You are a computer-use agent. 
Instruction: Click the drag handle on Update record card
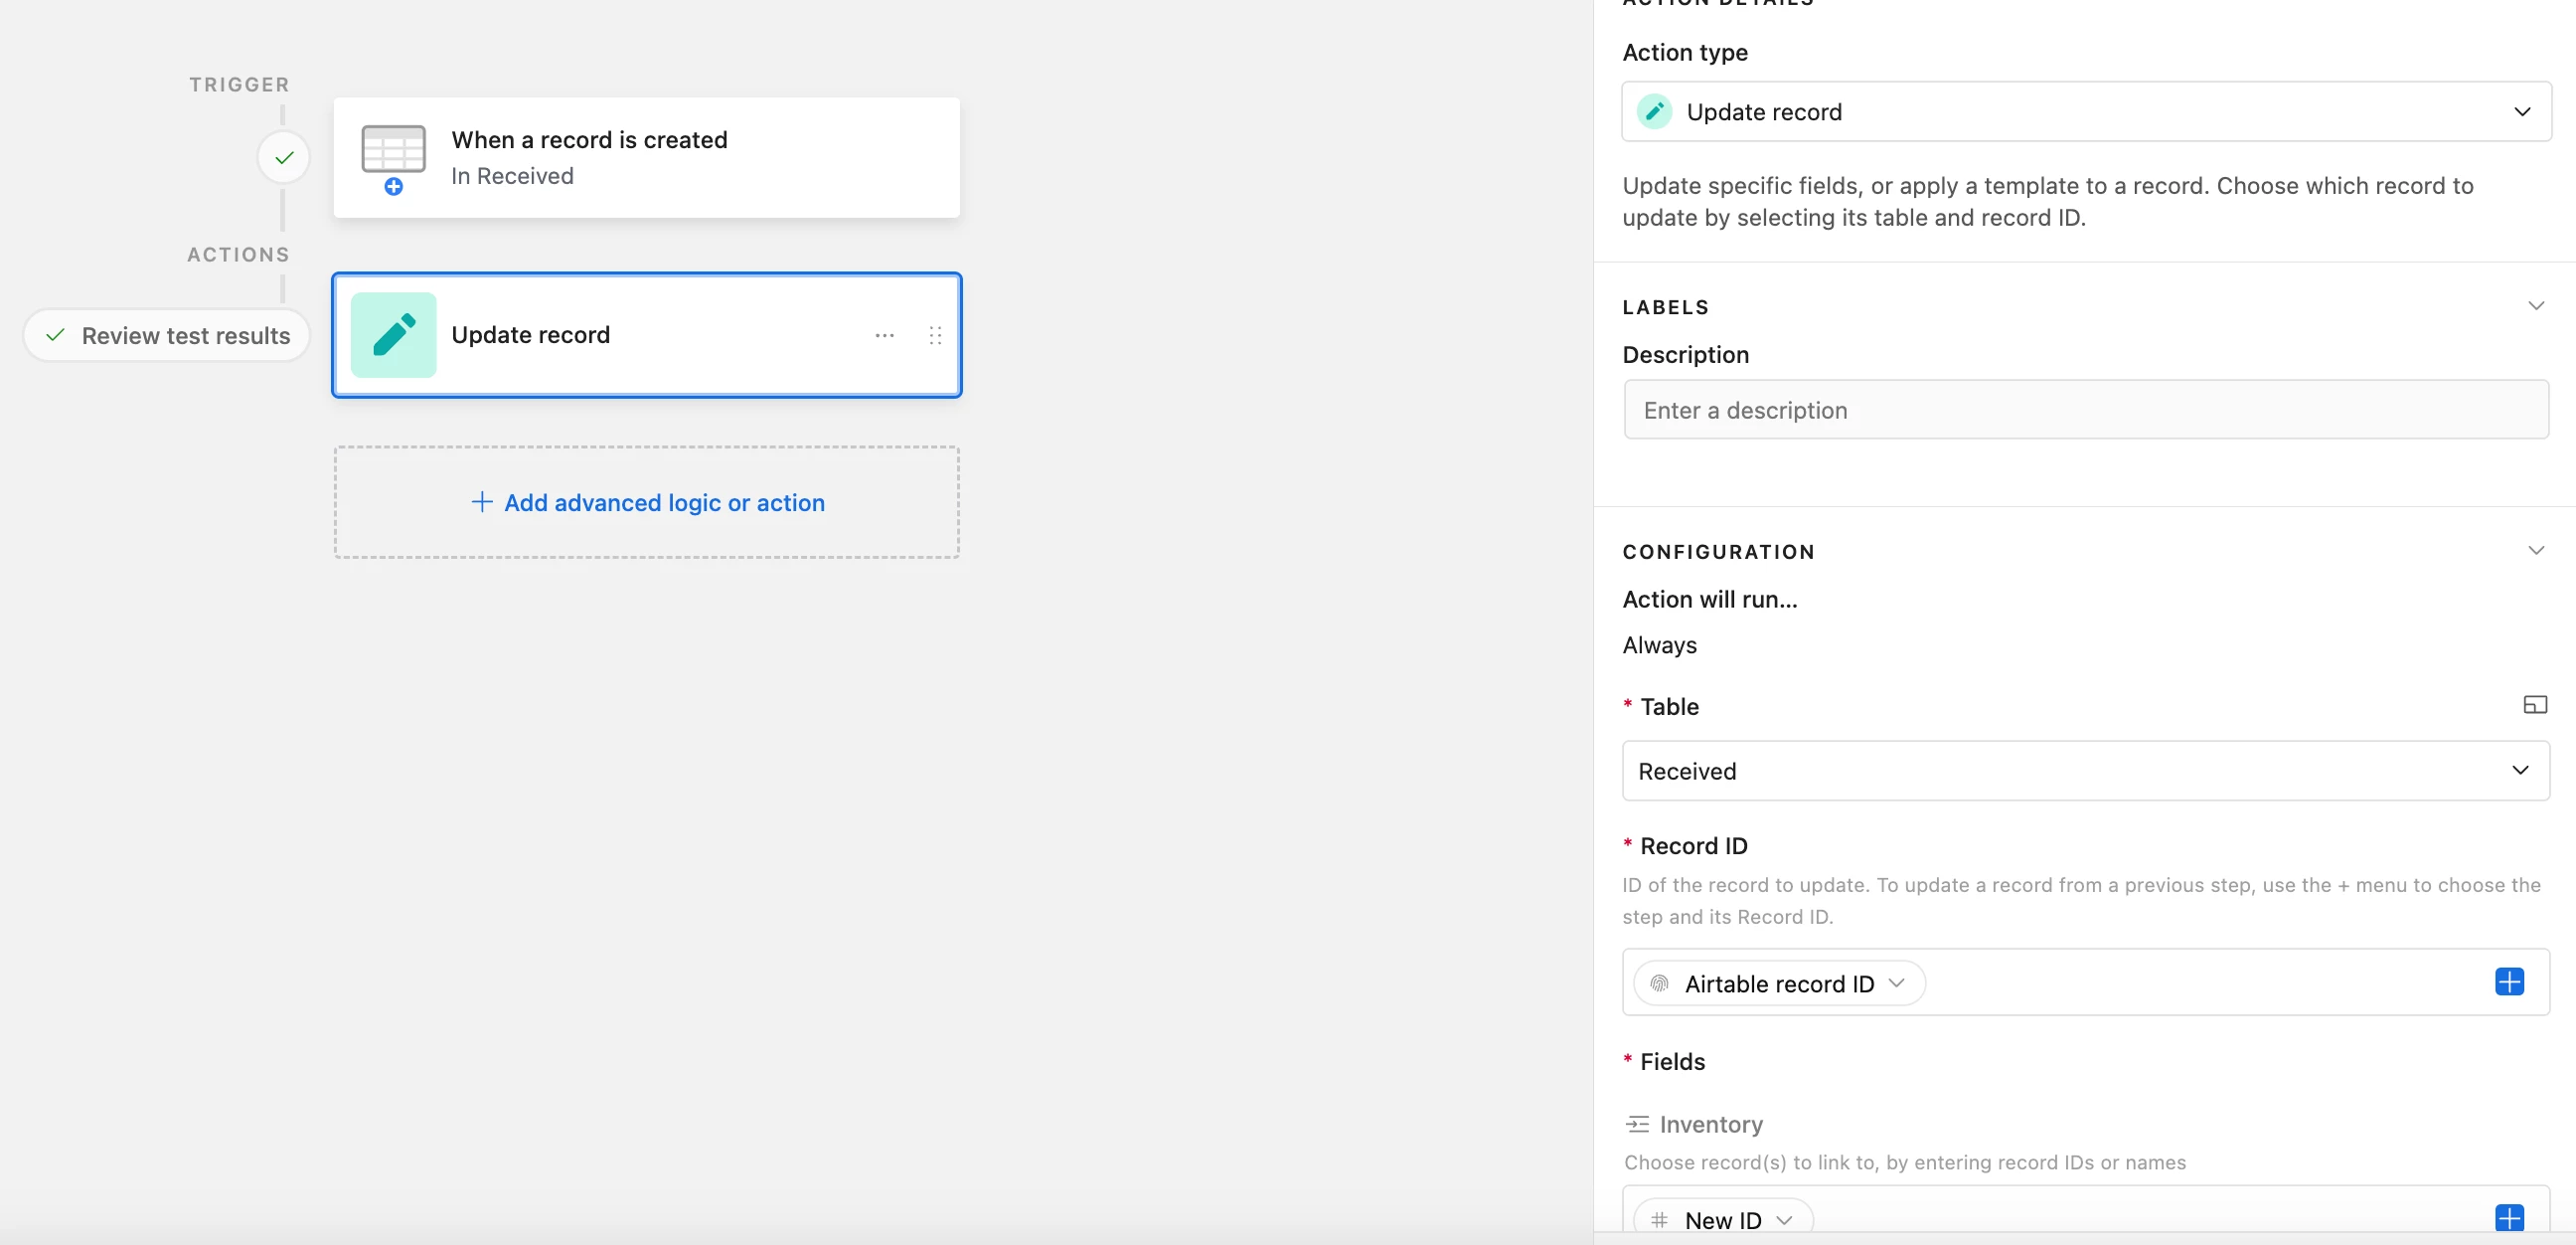pos(935,335)
